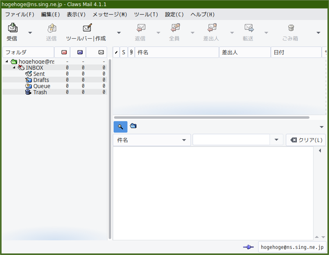Open the 返信 reply dropdown arrow
329x255 pixels.
pyautogui.click(x=158, y=33)
